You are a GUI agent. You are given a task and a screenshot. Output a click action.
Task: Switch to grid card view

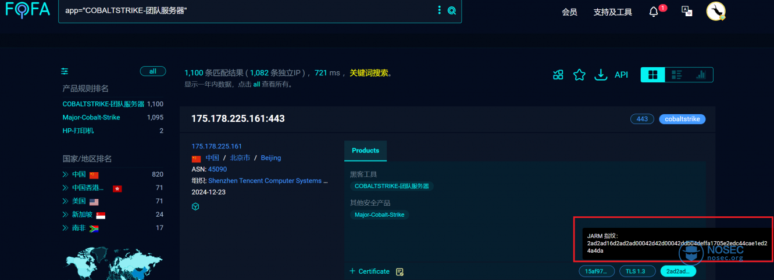(653, 75)
